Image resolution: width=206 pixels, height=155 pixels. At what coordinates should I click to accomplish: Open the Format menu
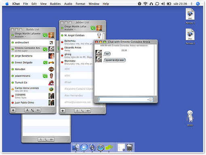(80, 4)
